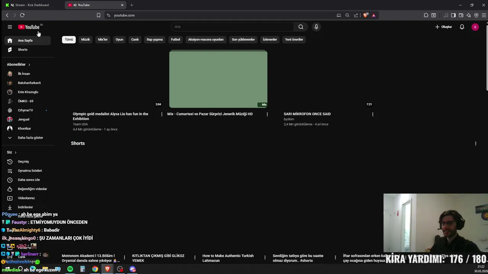Open Oynatma listeleri playlists
The image size is (488, 274).
27,171
